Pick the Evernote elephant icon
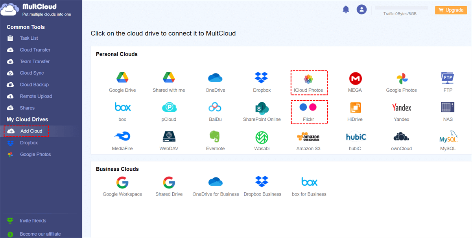 coord(215,137)
